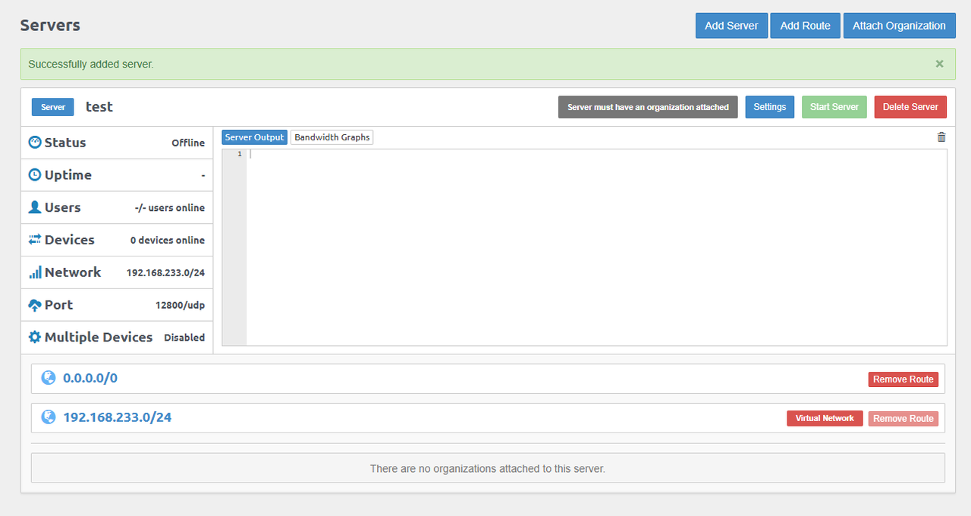Screen dimensions: 971x516
Task: Switch to the Bandwidth Graphs tab
Action: pyautogui.click(x=332, y=137)
